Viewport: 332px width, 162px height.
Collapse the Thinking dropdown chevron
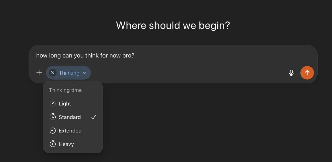(x=84, y=73)
